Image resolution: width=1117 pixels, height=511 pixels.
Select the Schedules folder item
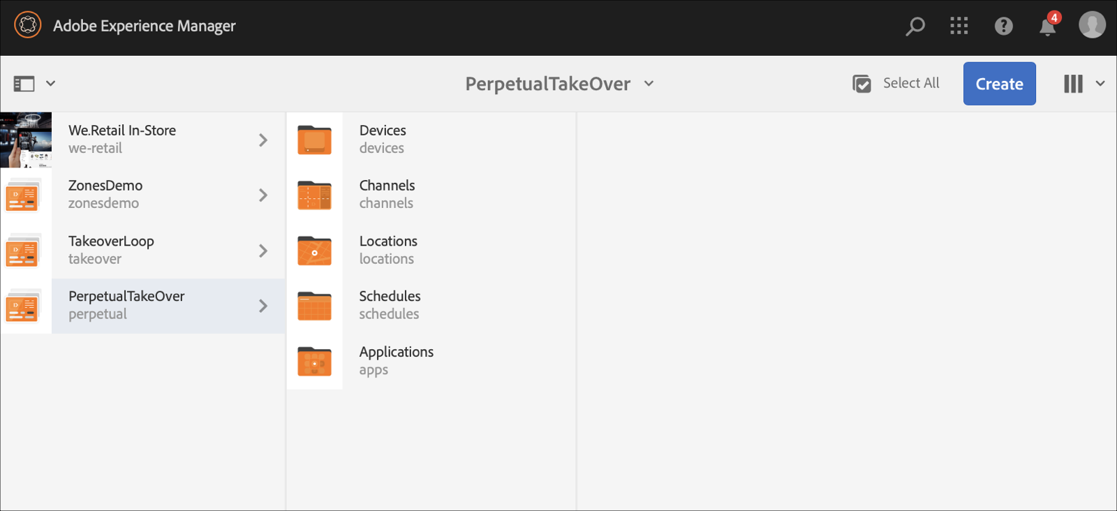coord(390,305)
